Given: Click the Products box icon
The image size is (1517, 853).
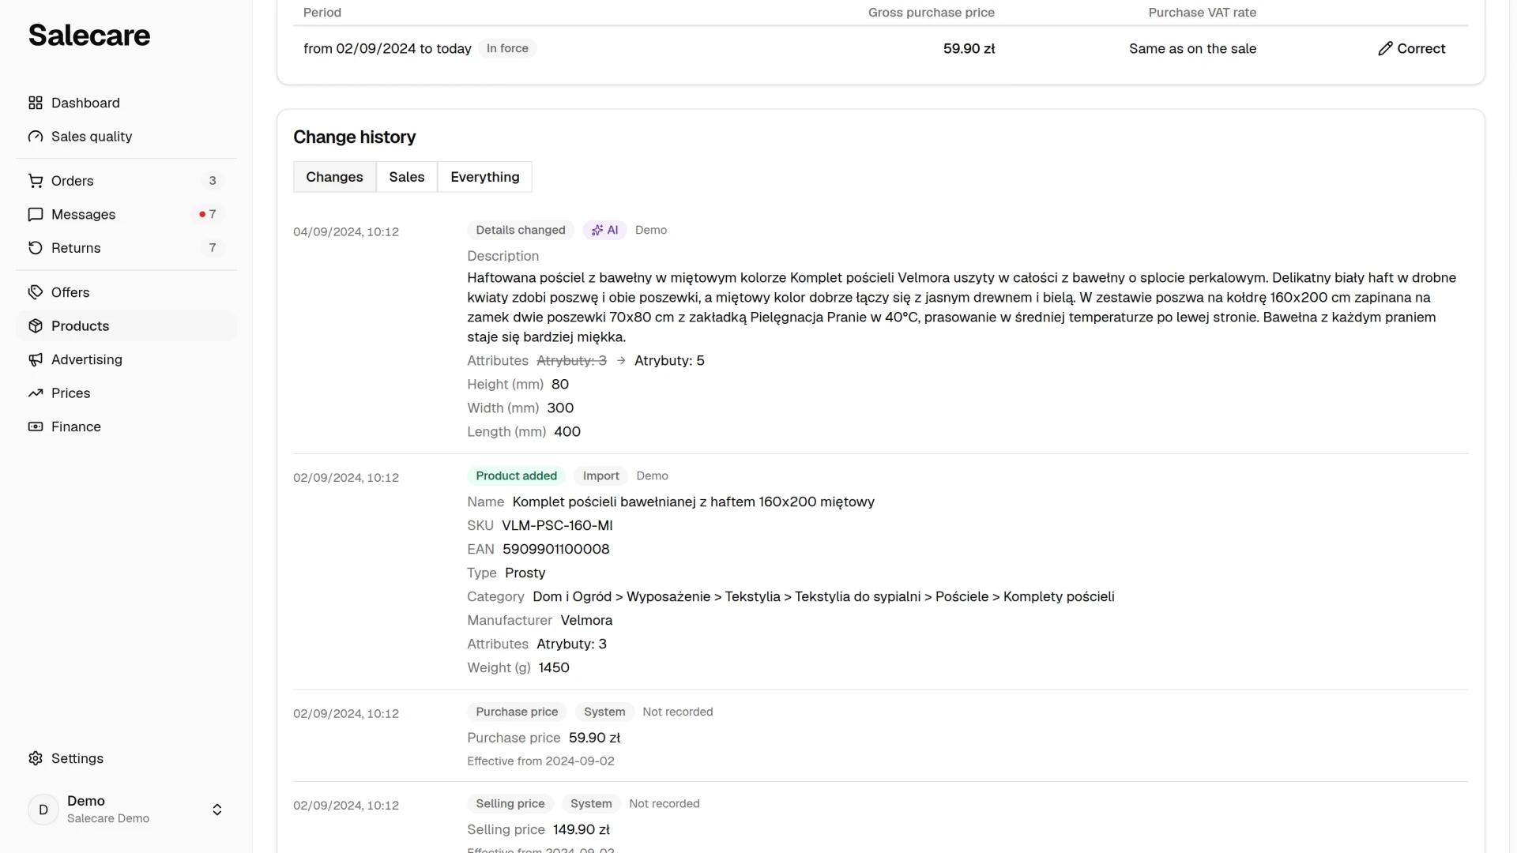Looking at the screenshot, I should point(36,326).
